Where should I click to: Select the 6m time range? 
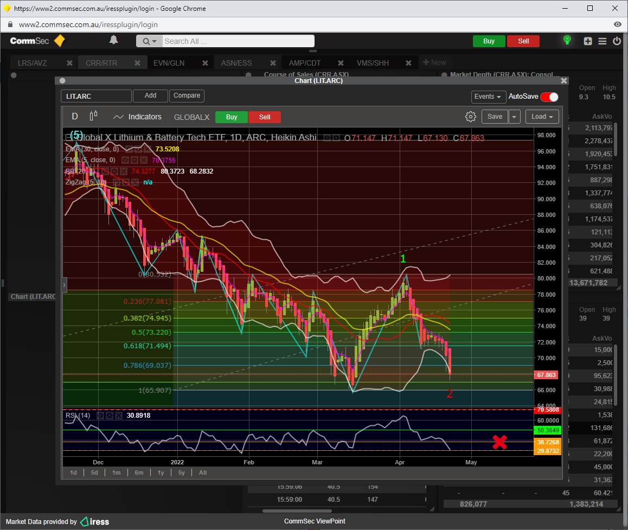point(139,472)
